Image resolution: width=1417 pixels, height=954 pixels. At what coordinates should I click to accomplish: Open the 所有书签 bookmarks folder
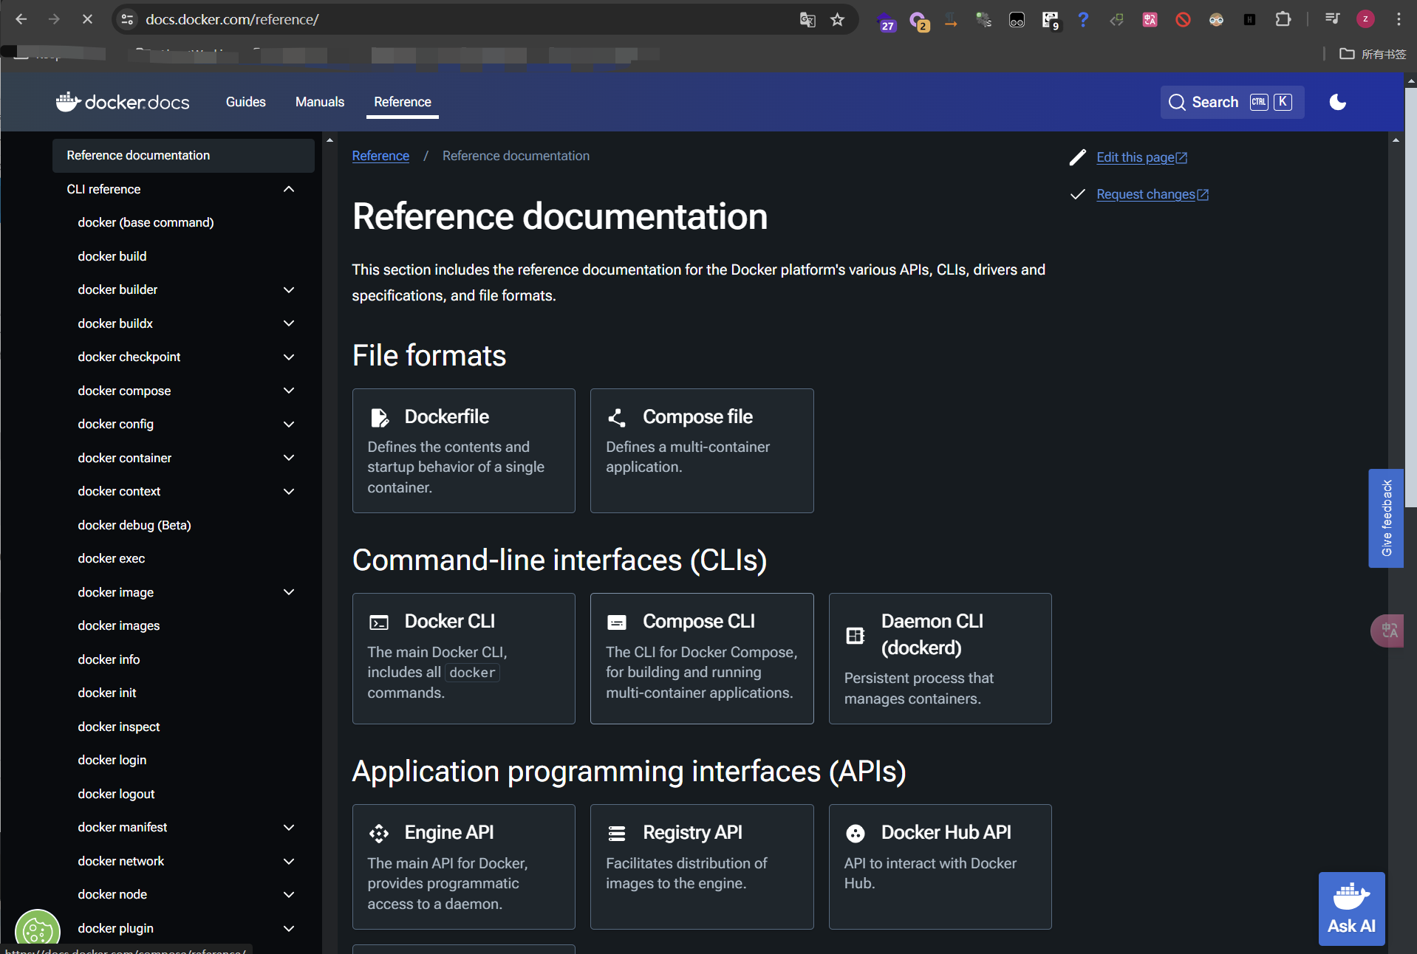1373,54
